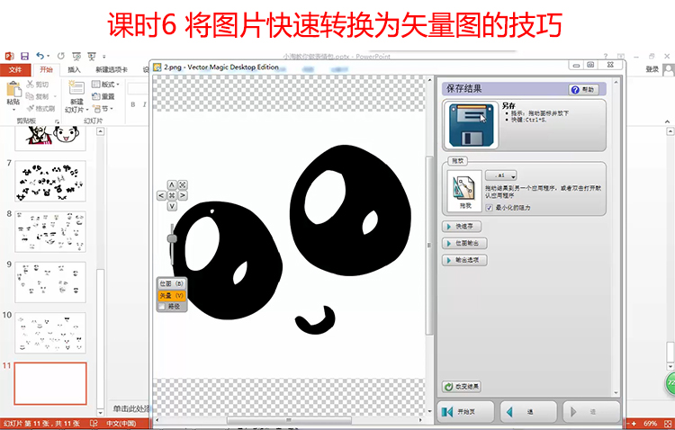Click the back navigation button

(528, 412)
